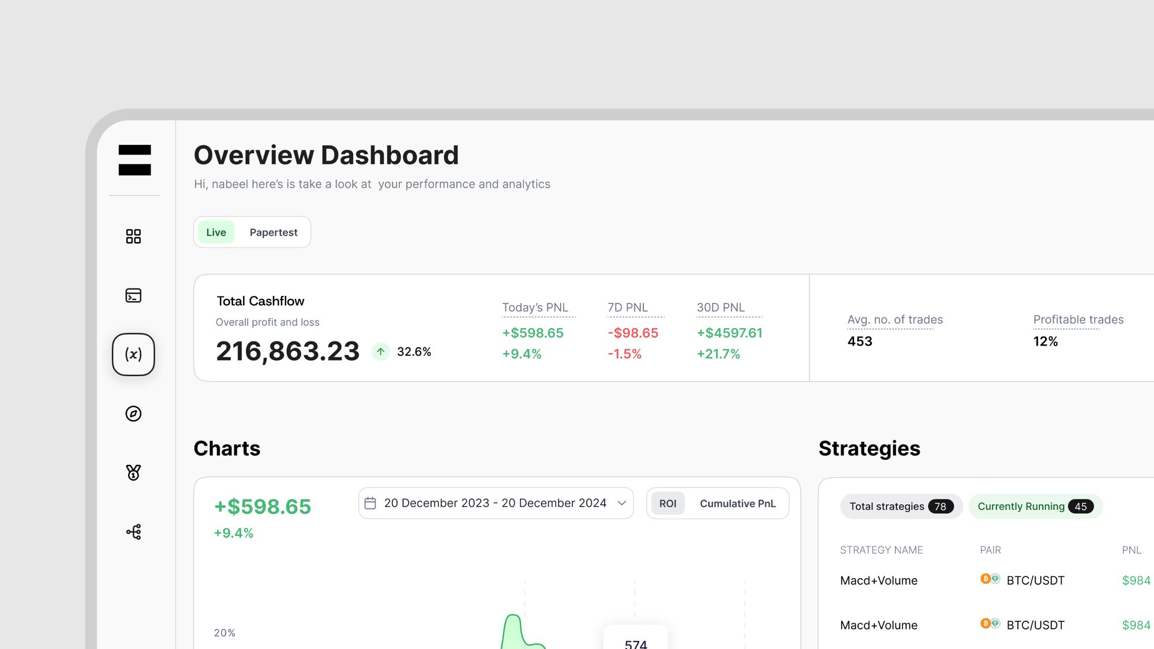
Task: Click +9.4% in Charts card
Action: point(234,533)
